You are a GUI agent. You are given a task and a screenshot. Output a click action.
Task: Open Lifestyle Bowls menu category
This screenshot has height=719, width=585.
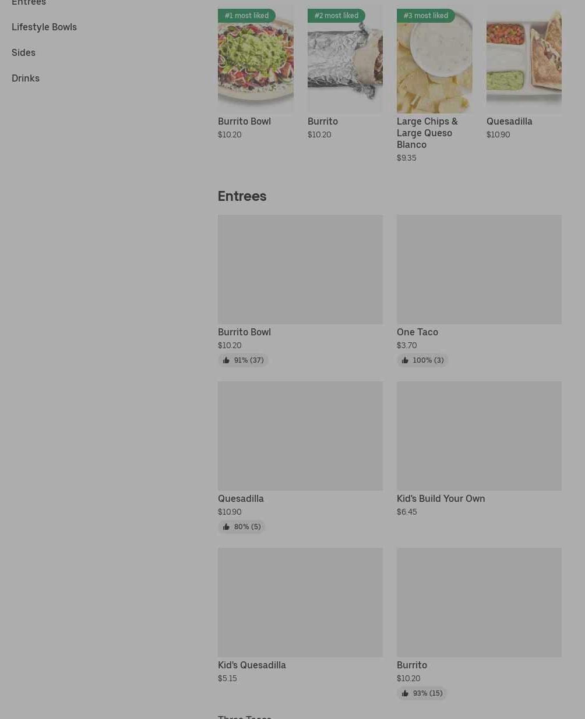44,27
